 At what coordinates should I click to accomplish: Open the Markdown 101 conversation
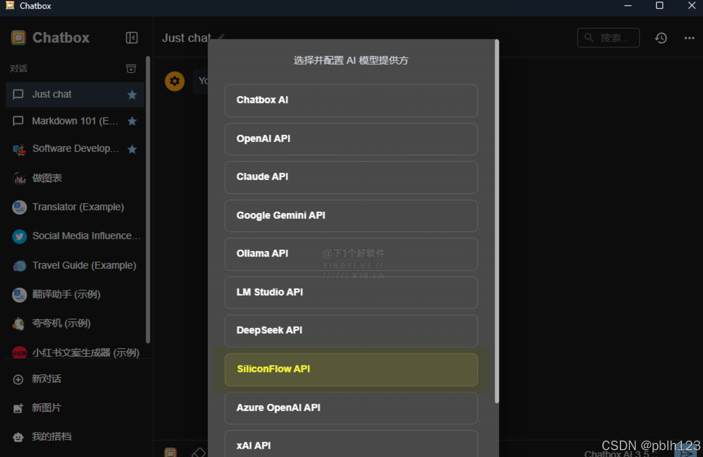point(75,121)
